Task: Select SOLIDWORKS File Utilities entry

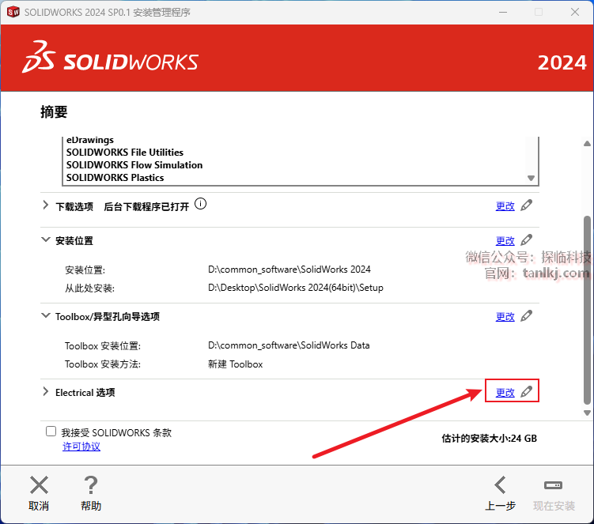Action: click(x=125, y=153)
